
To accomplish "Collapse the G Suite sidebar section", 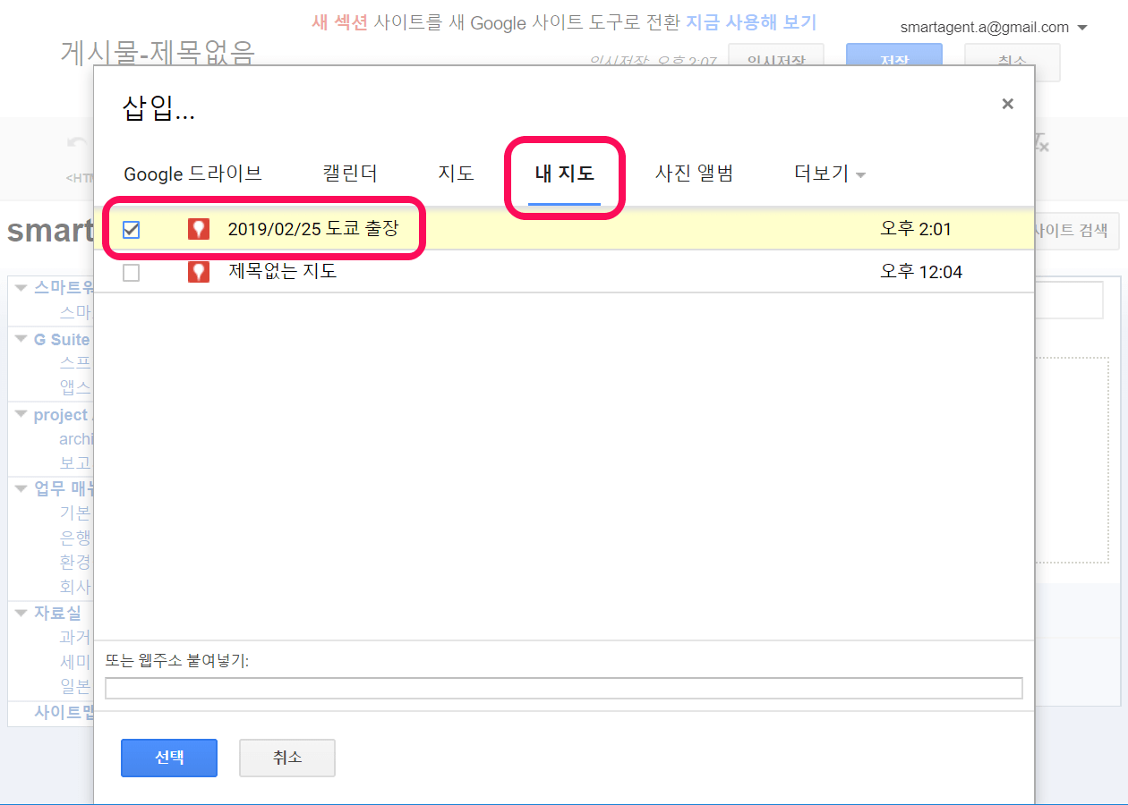I will pyautogui.click(x=21, y=340).
